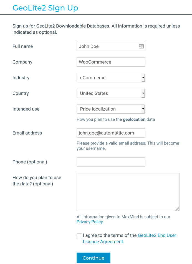Open the Privacy Policy link

[89, 222]
